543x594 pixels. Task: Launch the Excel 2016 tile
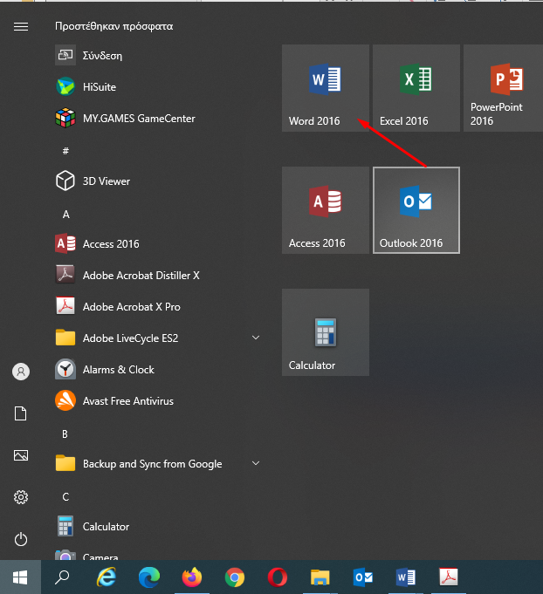(416, 88)
